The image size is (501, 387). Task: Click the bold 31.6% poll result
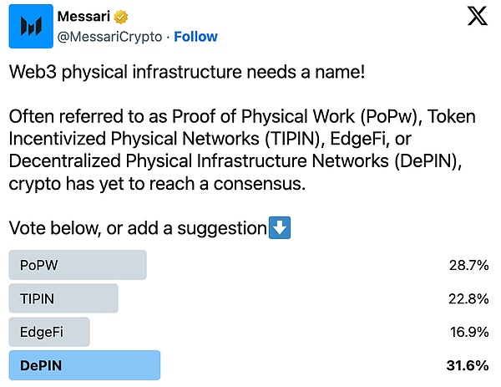(467, 365)
